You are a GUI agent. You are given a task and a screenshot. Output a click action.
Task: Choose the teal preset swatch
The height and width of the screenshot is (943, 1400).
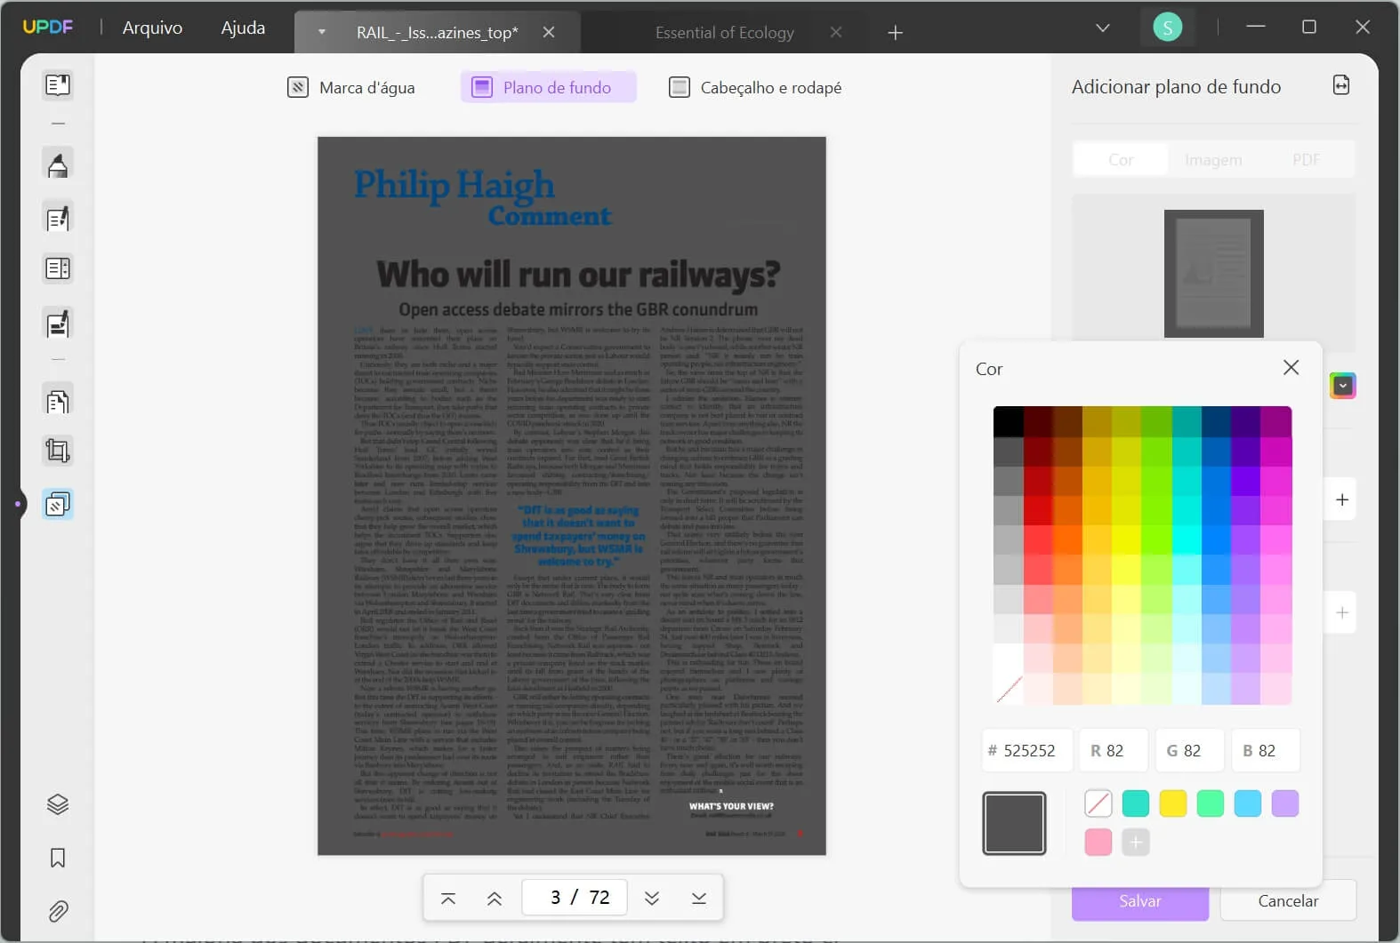pos(1136,803)
